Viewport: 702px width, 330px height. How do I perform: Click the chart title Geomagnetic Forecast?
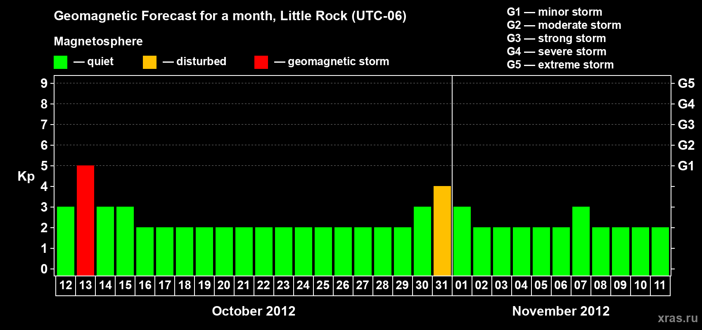click(x=230, y=16)
